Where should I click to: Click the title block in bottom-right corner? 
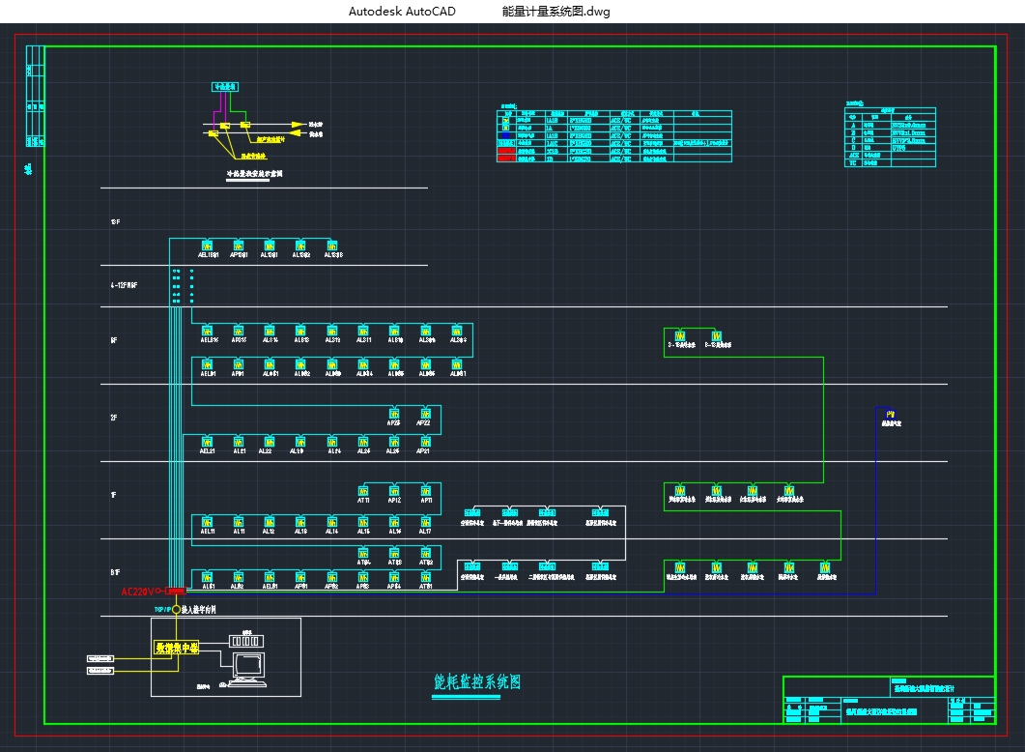click(888, 699)
